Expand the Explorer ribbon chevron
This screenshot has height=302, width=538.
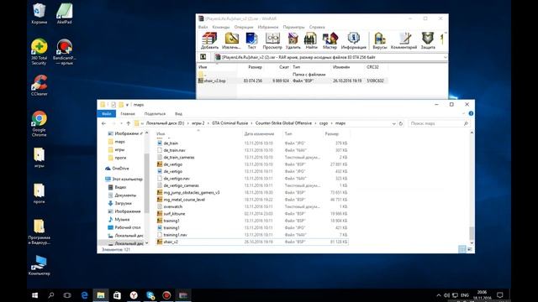[463, 113]
